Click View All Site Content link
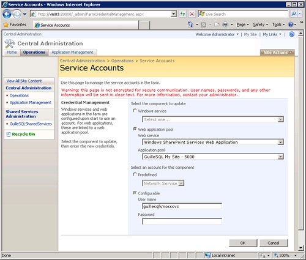This screenshot has height=260, width=306. tap(24, 81)
